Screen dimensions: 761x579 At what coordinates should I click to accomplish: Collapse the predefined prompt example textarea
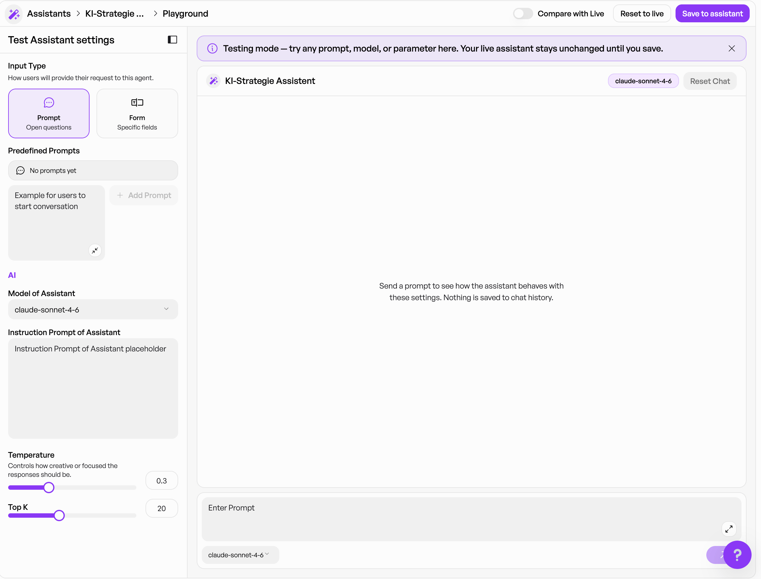95,250
